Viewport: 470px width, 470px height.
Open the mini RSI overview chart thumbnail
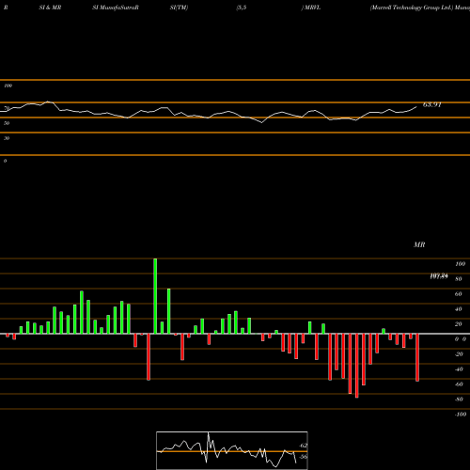tap(232, 450)
